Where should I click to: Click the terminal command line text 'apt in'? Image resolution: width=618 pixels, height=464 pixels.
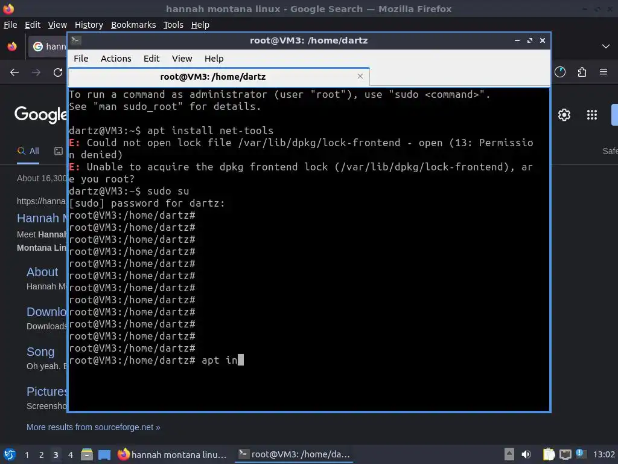pos(219,360)
